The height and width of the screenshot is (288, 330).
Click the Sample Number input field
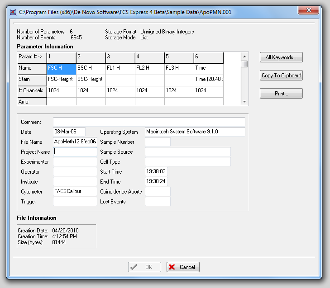(158, 142)
